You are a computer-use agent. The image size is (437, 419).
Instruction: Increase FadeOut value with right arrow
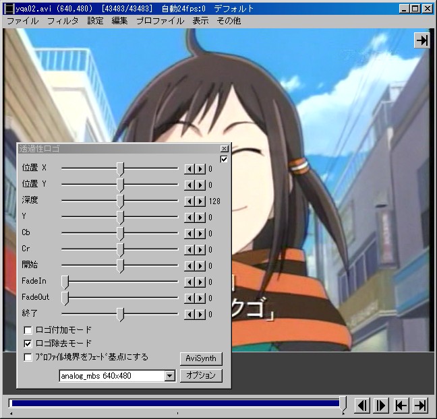200,298
